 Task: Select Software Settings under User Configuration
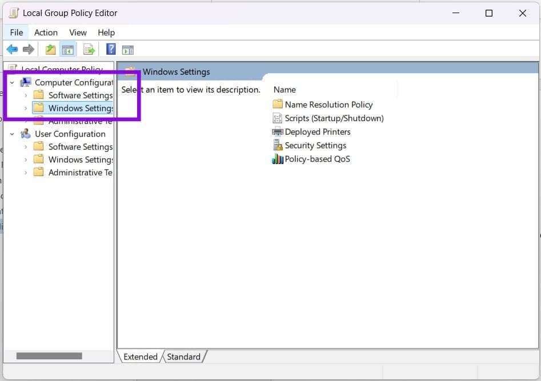tap(81, 147)
